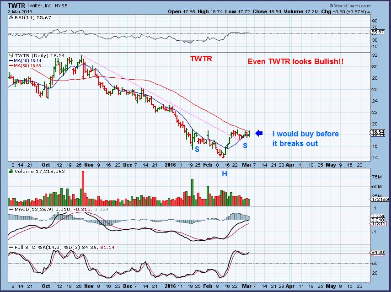Viewport: 391px width, 292px height.
Task: Click the 0.324 MACD value tag on right
Action: pos(377,216)
